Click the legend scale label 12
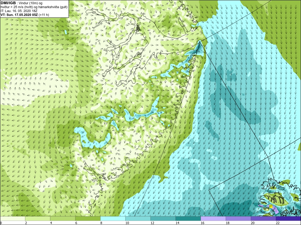 [x=152, y=223]
